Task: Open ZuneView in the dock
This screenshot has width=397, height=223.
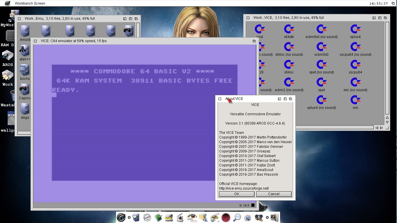Action: tap(192, 217)
